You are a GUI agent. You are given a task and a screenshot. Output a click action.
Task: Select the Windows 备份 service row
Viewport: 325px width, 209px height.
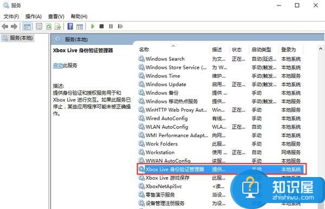[x=220, y=93]
